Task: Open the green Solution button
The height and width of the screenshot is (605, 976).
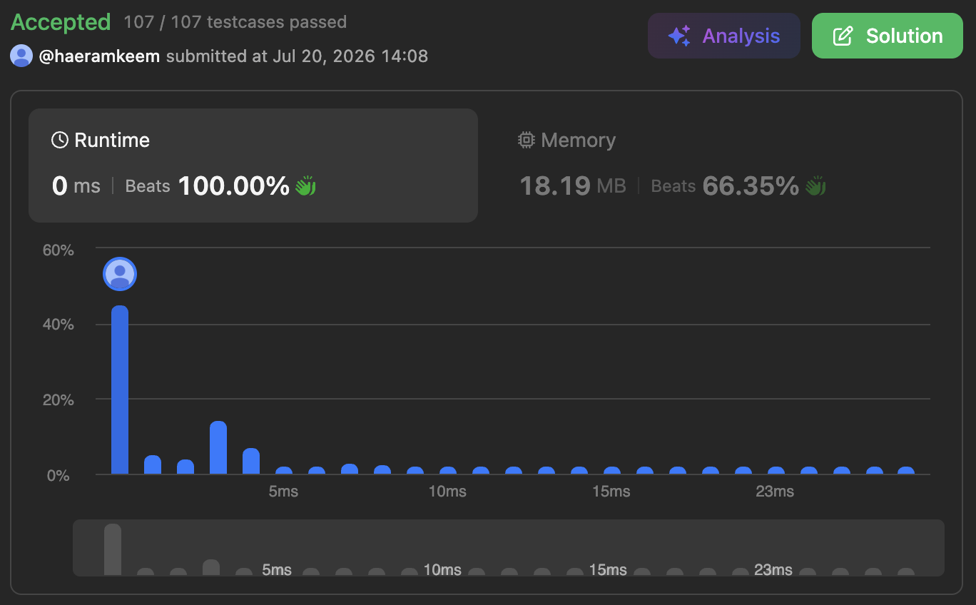Action: click(888, 36)
